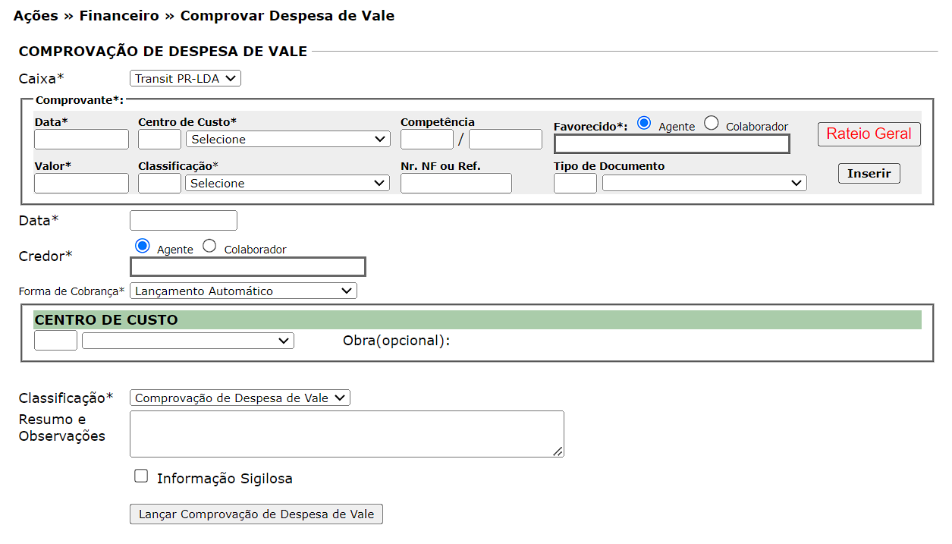Enable the Informação Sigilosa checkbox
The image size is (952, 544).
point(141,476)
